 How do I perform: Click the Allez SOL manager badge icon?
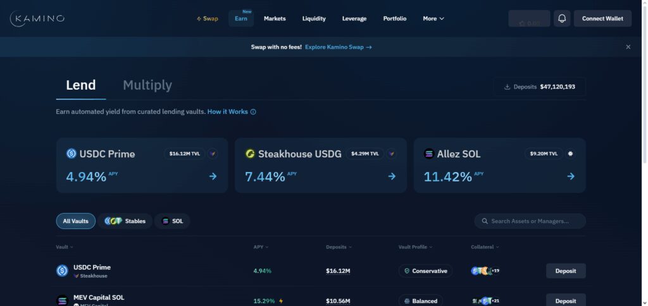point(571,154)
